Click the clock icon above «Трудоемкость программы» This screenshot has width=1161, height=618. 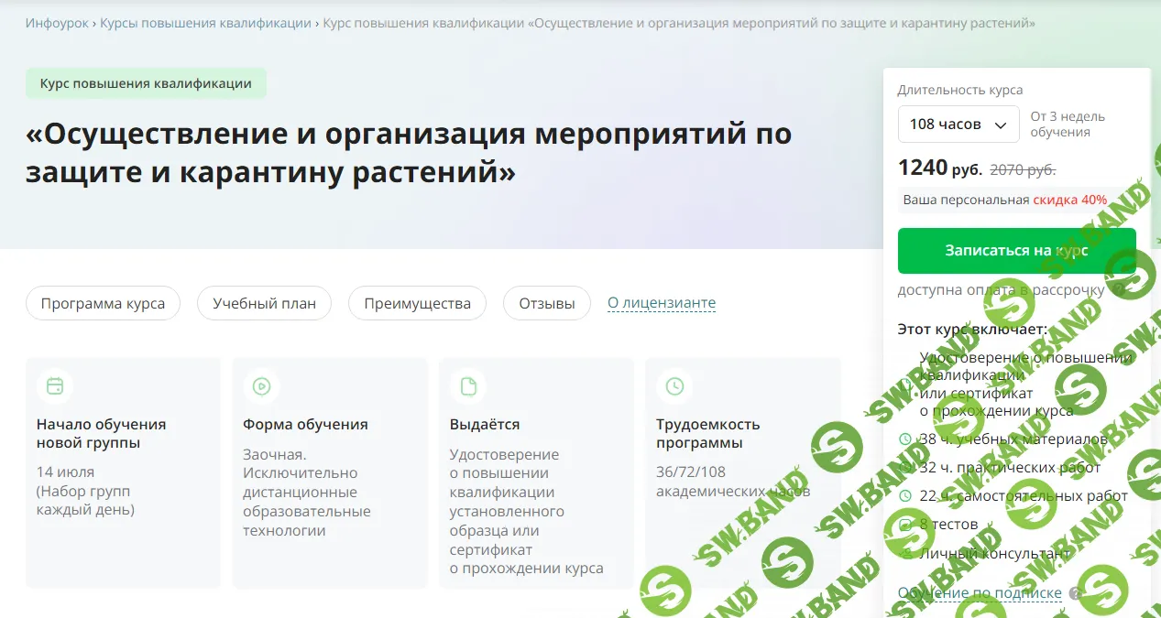click(674, 385)
